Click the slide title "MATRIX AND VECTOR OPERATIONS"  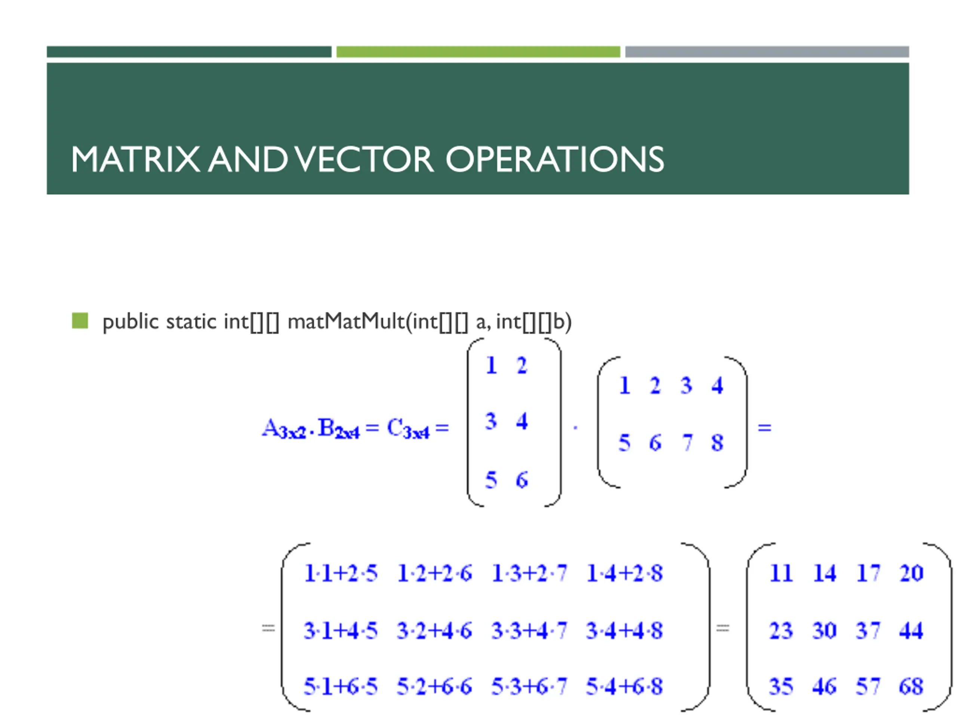coord(367,159)
